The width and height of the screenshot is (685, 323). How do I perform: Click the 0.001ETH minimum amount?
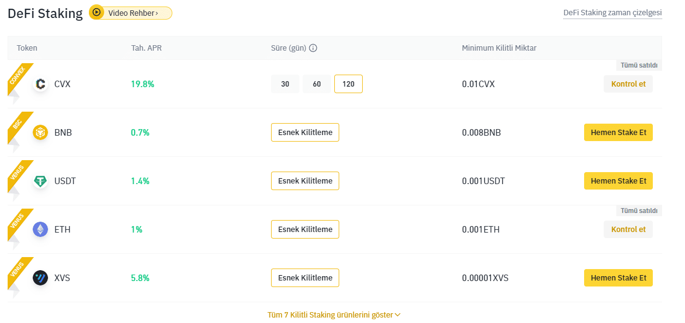[481, 229]
